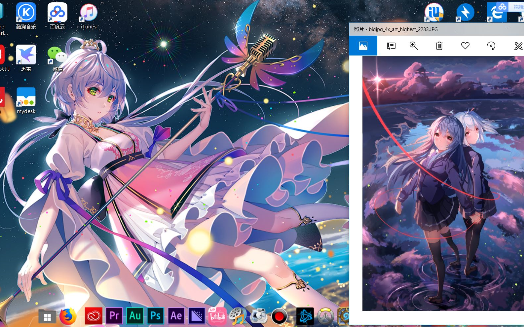Launch Adobe Audition from the dock
The image size is (524, 327).
[x=135, y=316]
